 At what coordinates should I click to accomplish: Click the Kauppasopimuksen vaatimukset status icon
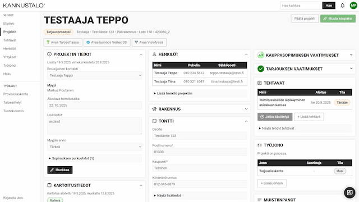[x=260, y=55]
